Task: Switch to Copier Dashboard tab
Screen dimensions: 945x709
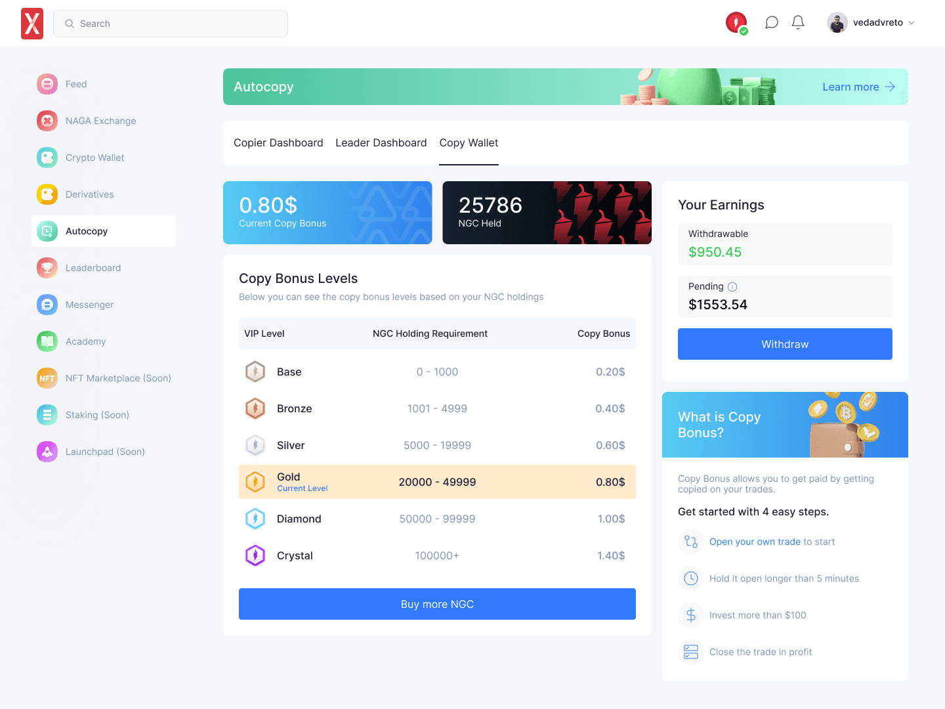Action: pyautogui.click(x=278, y=142)
